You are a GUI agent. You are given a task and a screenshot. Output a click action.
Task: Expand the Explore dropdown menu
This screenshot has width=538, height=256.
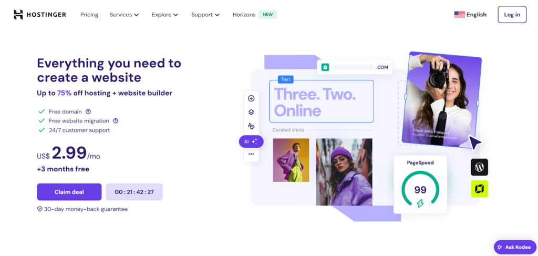(x=165, y=15)
